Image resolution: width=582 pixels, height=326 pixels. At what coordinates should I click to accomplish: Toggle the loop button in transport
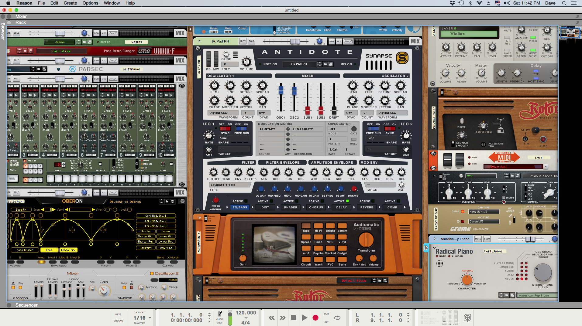click(x=337, y=318)
